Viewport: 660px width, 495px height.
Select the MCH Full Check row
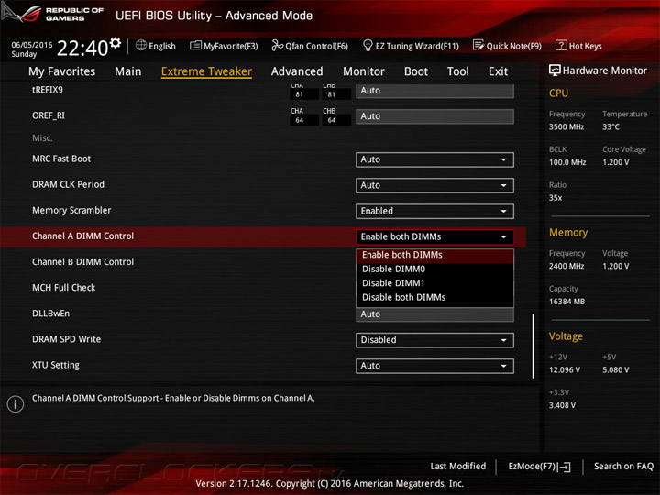pyautogui.click(x=263, y=288)
